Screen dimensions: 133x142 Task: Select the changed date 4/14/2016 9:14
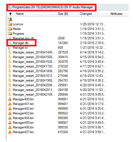click(x=93, y=52)
